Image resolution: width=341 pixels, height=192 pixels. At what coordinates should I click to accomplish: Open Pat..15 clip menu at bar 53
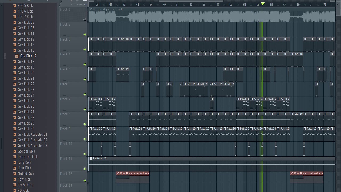[185, 84]
